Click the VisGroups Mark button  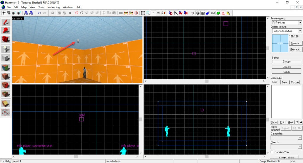(x=291, y=122)
